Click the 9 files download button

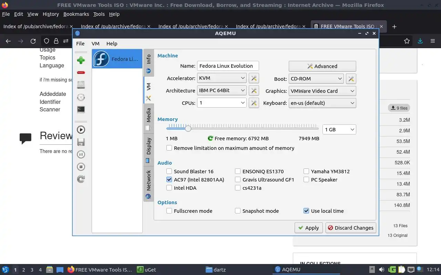(399, 108)
